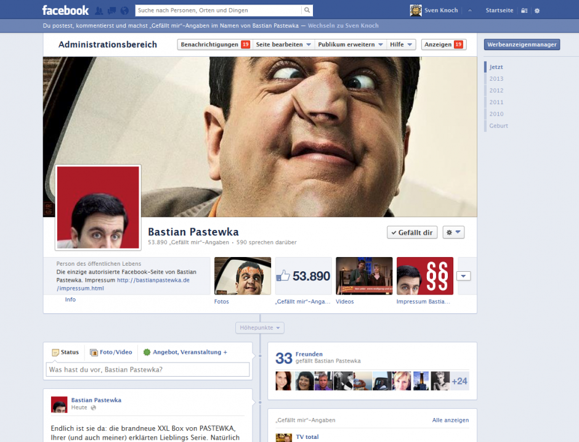
Task: Click the post's public globe icon
Action: (94, 407)
